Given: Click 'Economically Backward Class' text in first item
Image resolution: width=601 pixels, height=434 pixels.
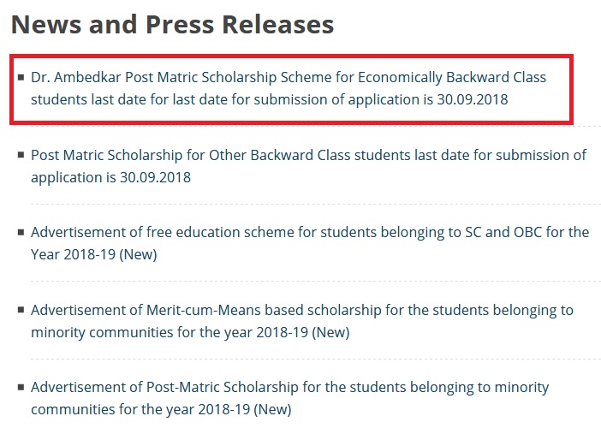Looking at the screenshot, I should click(452, 77).
